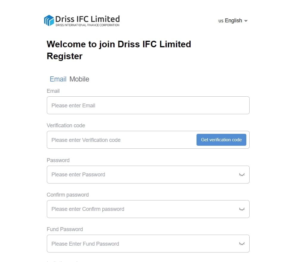Show password using the Password eye icon

tap(242, 175)
